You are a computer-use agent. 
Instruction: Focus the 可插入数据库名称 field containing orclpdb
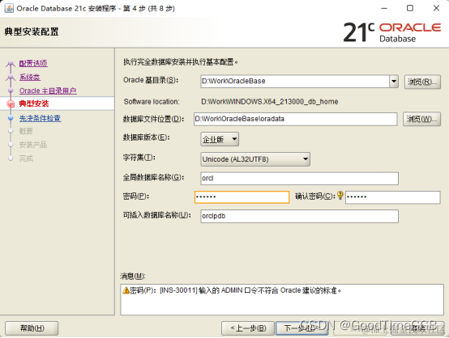[x=300, y=216]
